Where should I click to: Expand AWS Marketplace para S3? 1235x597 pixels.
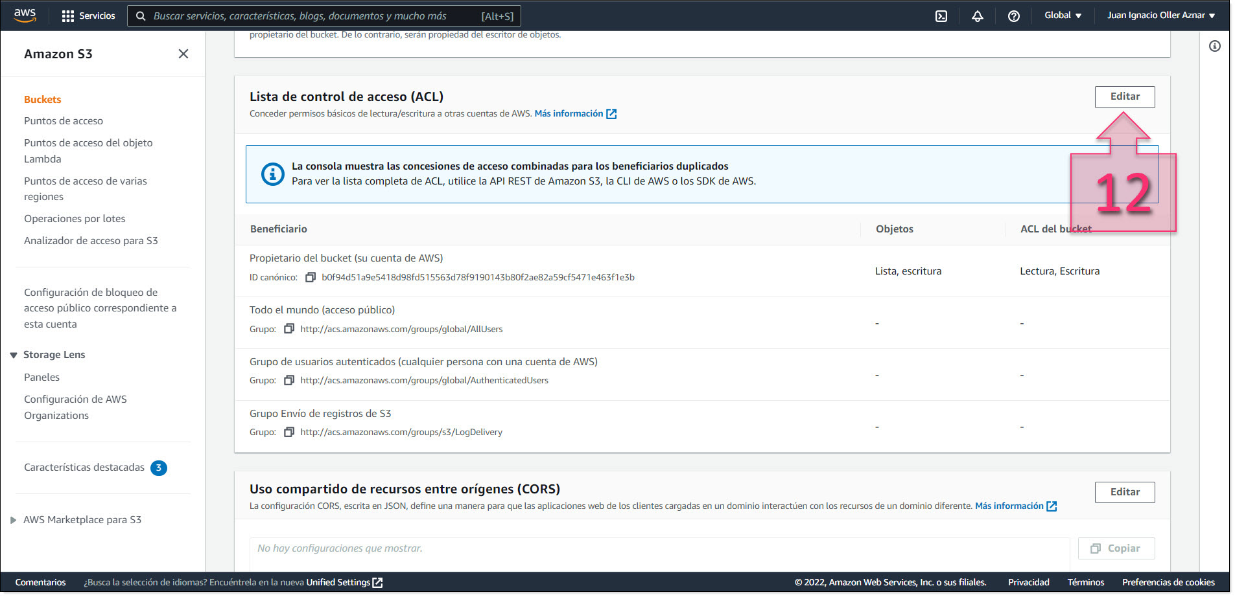point(14,519)
